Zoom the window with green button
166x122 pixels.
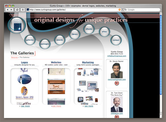coord(13,6)
